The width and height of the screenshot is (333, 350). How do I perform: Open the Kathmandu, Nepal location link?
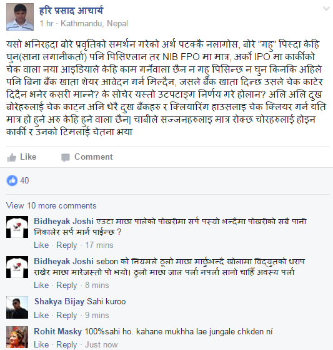click(94, 23)
